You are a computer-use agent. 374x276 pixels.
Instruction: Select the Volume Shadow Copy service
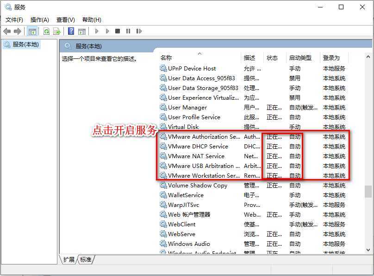pos(198,185)
